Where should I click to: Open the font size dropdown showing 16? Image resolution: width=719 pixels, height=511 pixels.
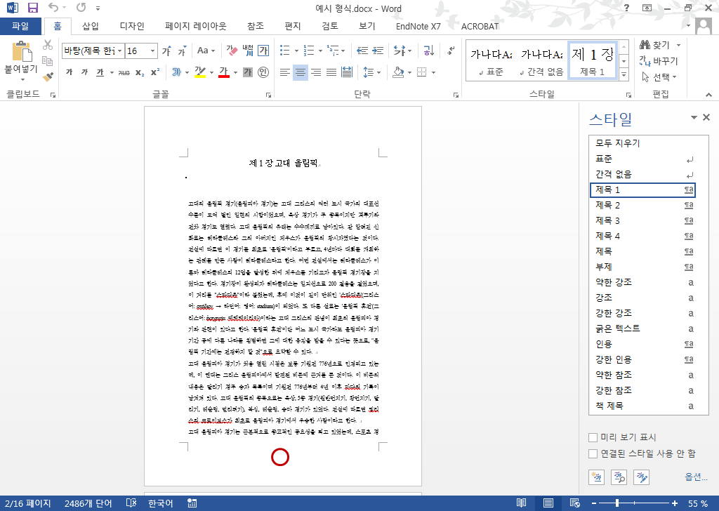click(x=152, y=51)
